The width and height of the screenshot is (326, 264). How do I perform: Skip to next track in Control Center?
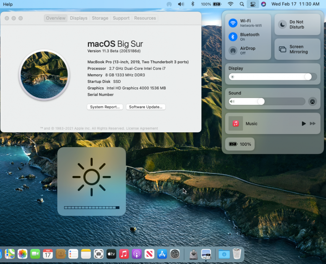pyautogui.click(x=313, y=124)
